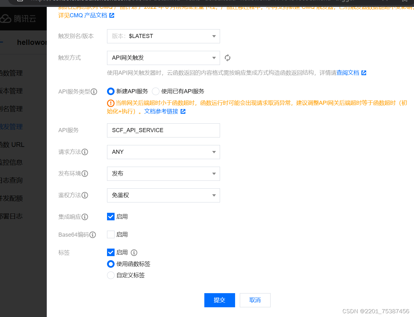Open the API网关触发 trigger method dropdown
This screenshot has height=317, width=414.
click(x=164, y=58)
